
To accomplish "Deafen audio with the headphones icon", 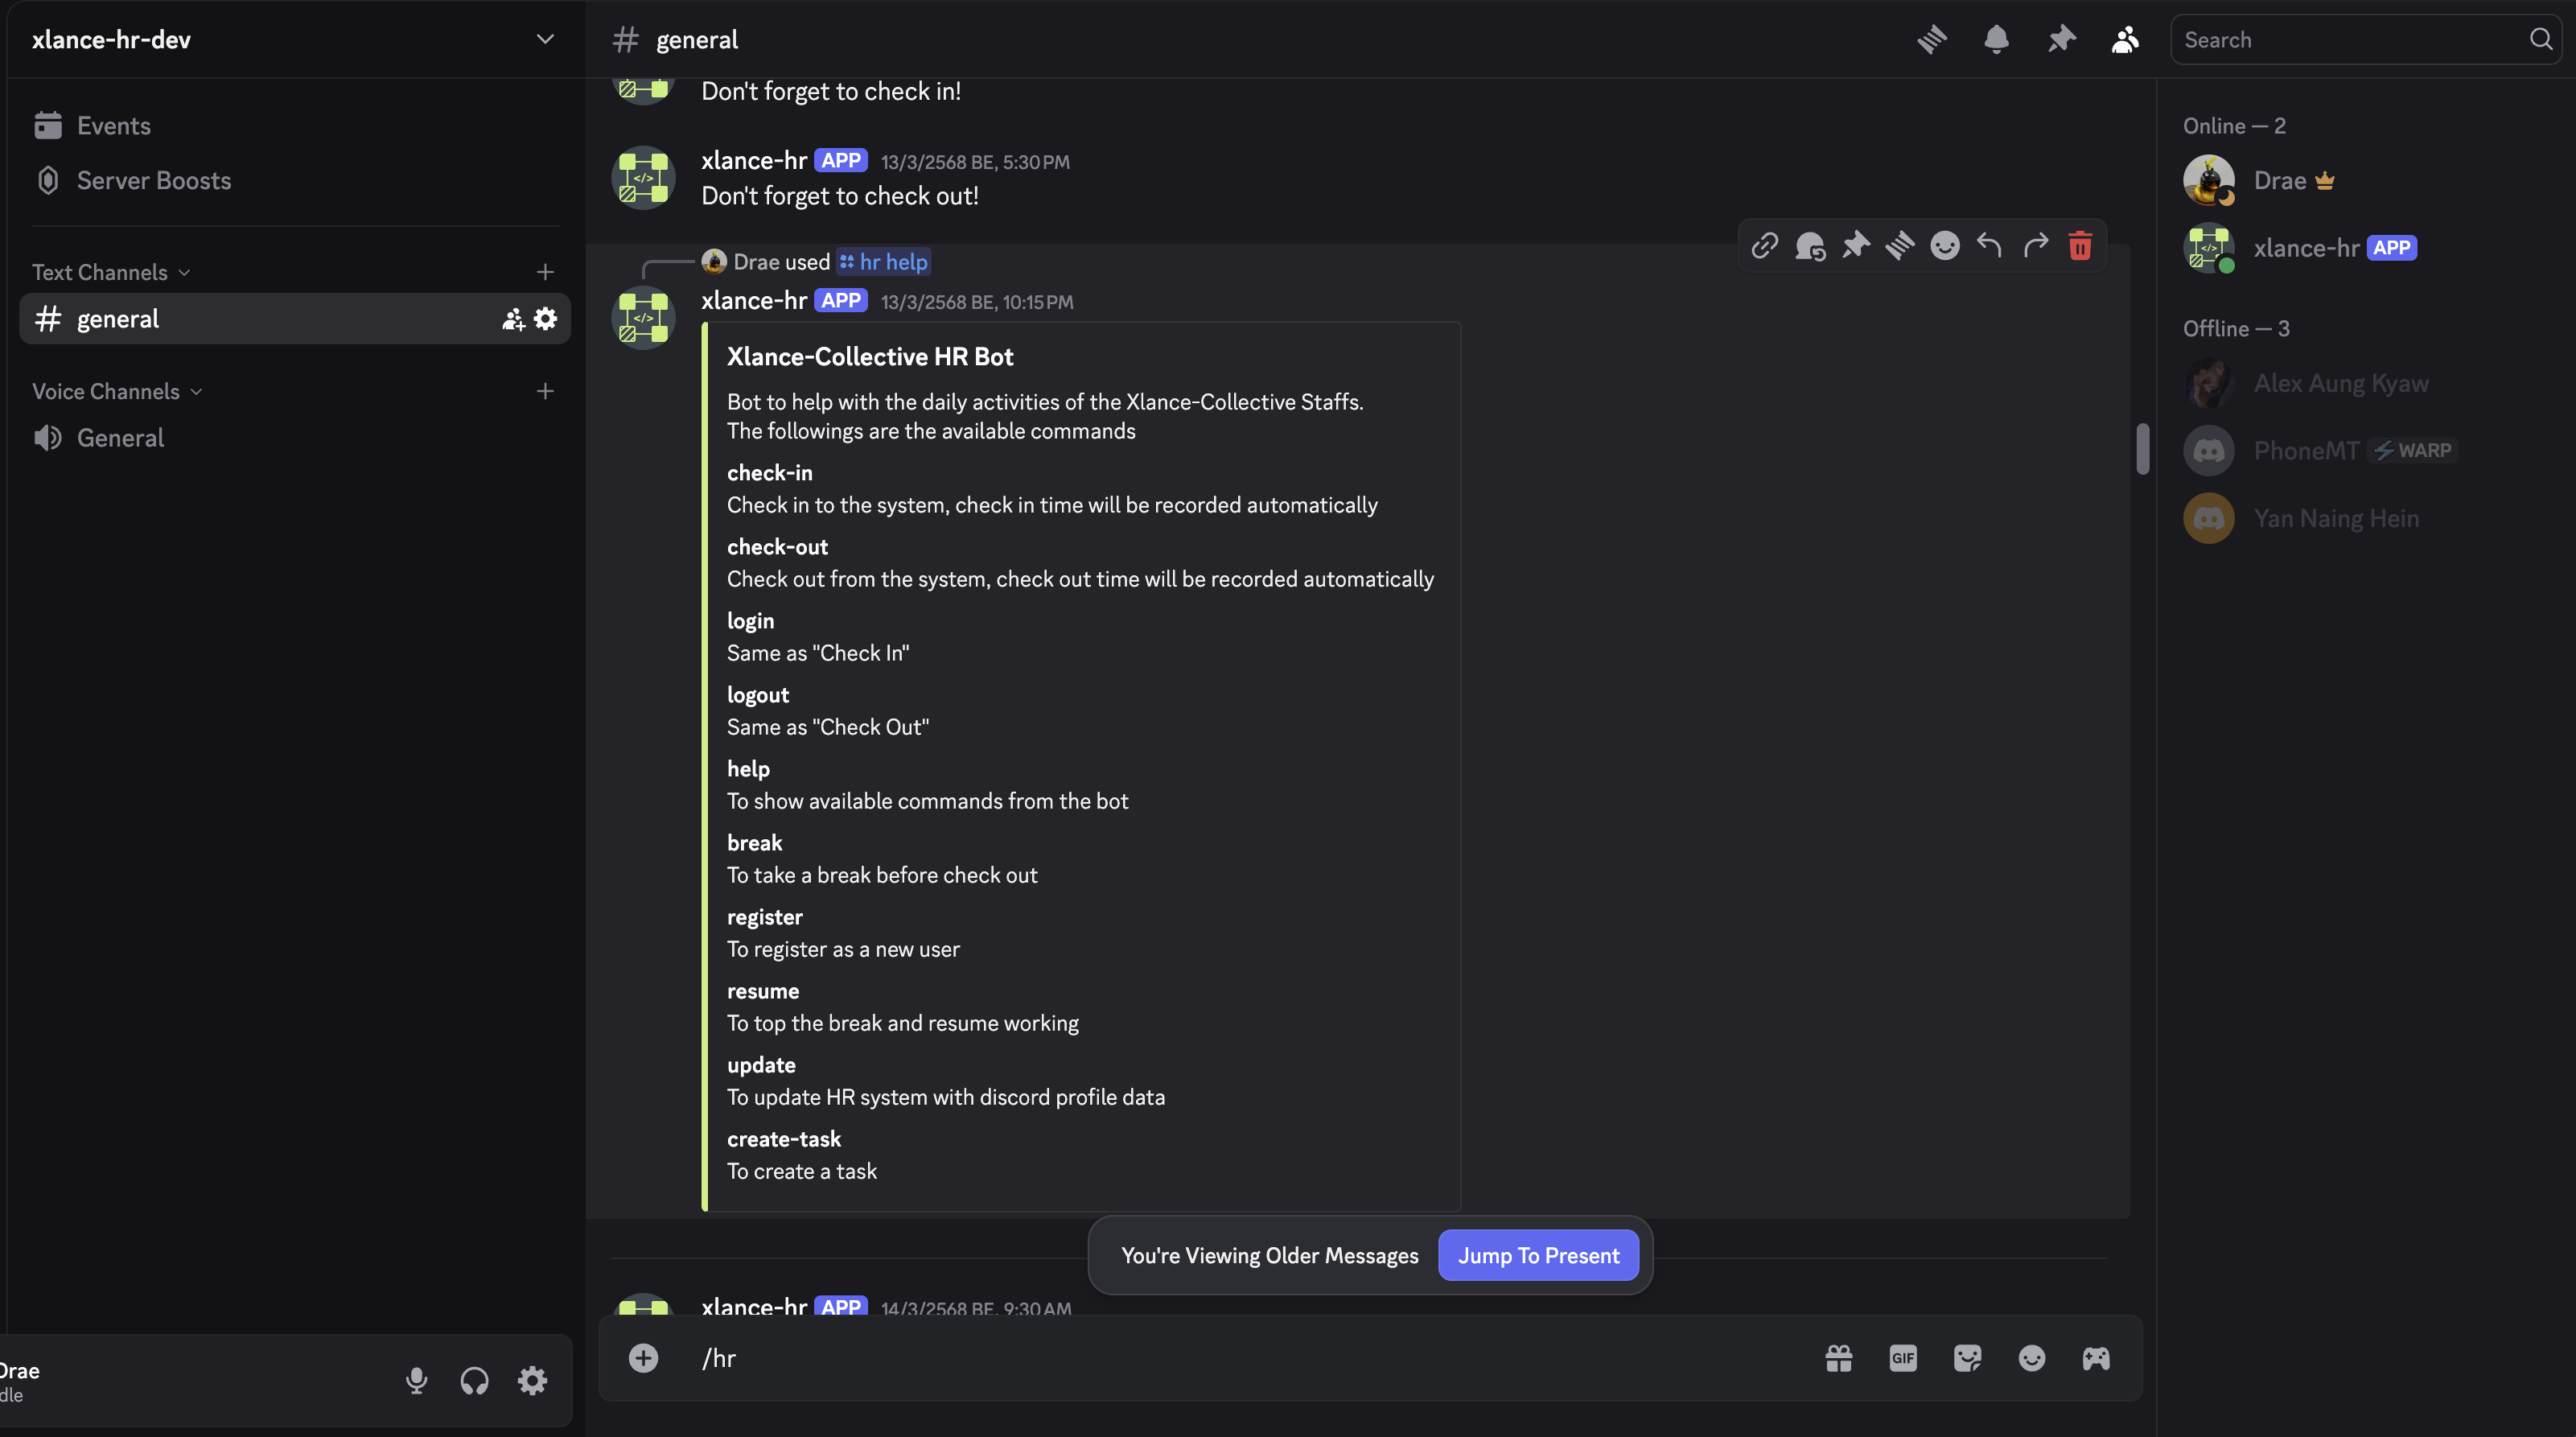I will point(474,1381).
